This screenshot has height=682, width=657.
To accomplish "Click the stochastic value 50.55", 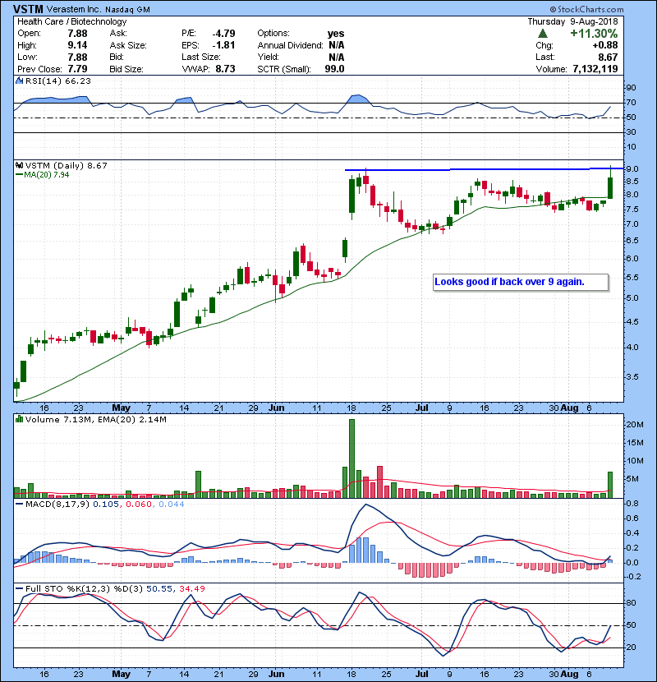I will [x=159, y=588].
